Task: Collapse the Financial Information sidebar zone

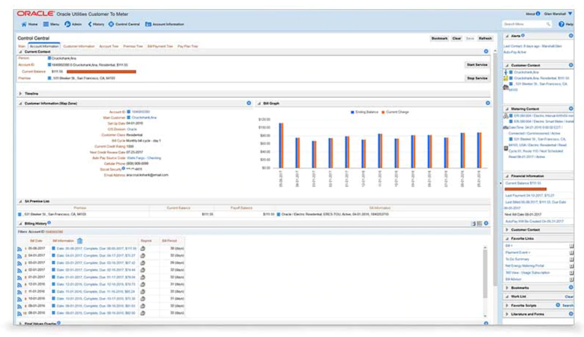Action: click(507, 176)
